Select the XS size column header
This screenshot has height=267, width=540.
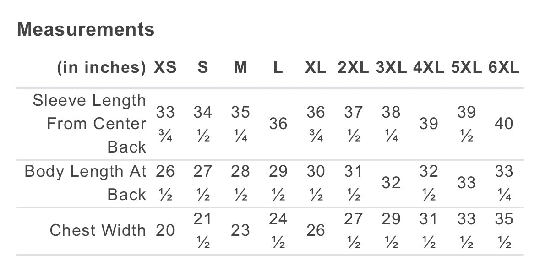pyautogui.click(x=165, y=68)
